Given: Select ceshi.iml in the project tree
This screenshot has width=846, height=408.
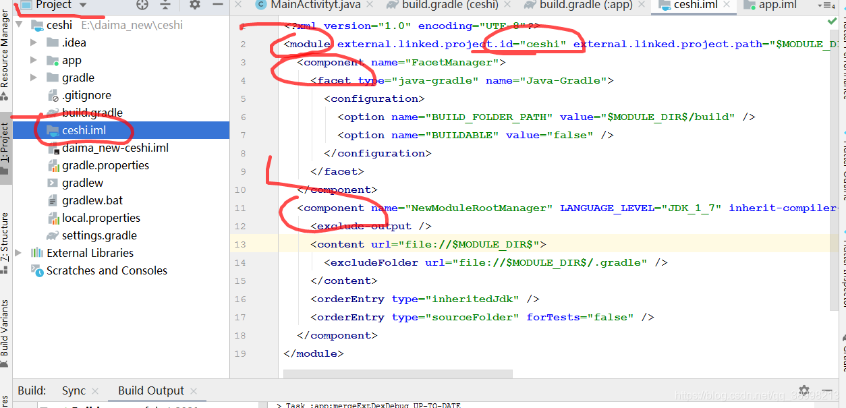Looking at the screenshot, I should 84,130.
